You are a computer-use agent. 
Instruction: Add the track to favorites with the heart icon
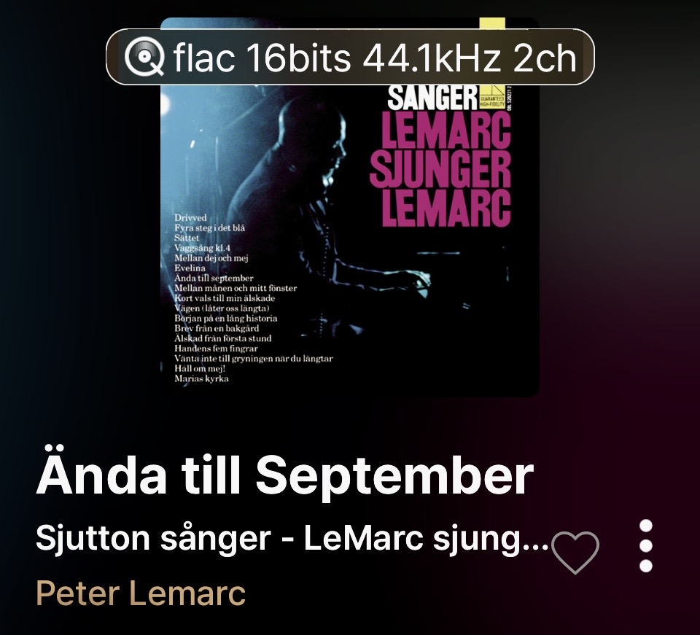(x=575, y=553)
